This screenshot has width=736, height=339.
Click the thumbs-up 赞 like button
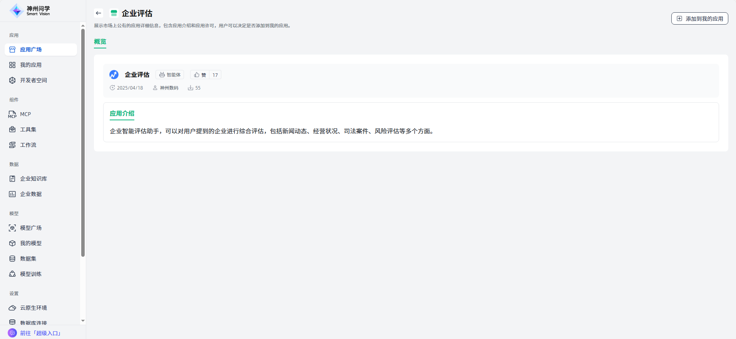(x=200, y=75)
